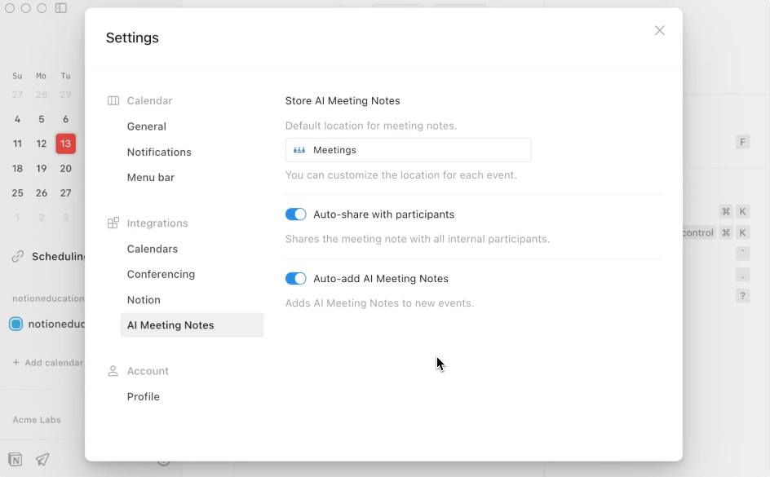This screenshot has height=477, width=770.
Task: Click the Meetings people icon in field
Action: coord(299,150)
